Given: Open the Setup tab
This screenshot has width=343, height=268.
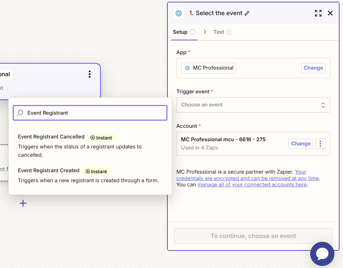Looking at the screenshot, I should coord(184,32).
